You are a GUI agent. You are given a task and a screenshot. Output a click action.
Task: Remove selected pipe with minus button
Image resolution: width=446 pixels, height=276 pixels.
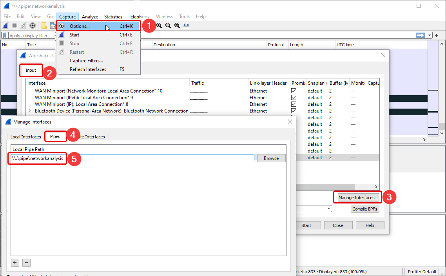point(26,263)
